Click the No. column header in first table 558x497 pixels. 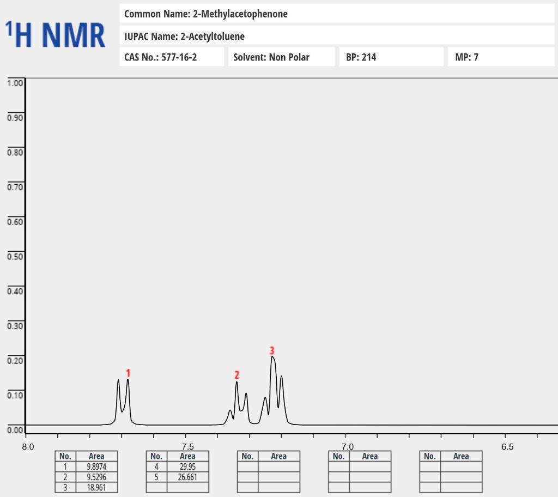[65, 456]
